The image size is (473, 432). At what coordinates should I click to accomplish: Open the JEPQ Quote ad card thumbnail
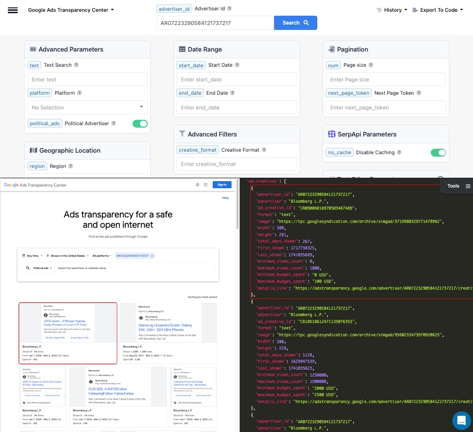point(68,323)
